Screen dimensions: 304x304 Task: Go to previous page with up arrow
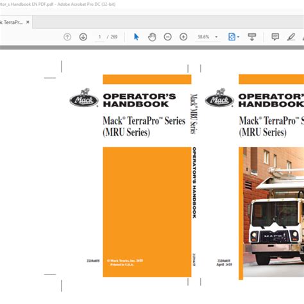click(67, 37)
